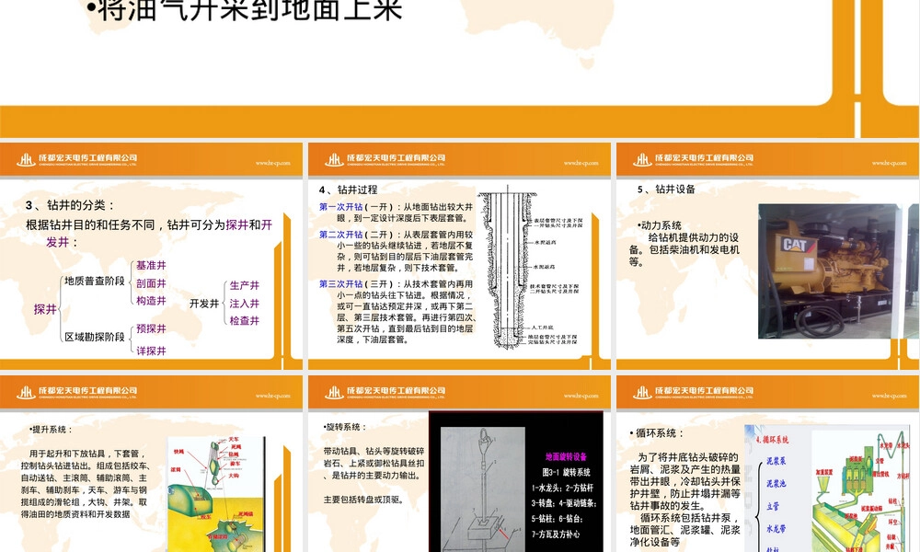Select the purple text 注入井
Viewport: 920px width, 552px height.
pos(244,304)
